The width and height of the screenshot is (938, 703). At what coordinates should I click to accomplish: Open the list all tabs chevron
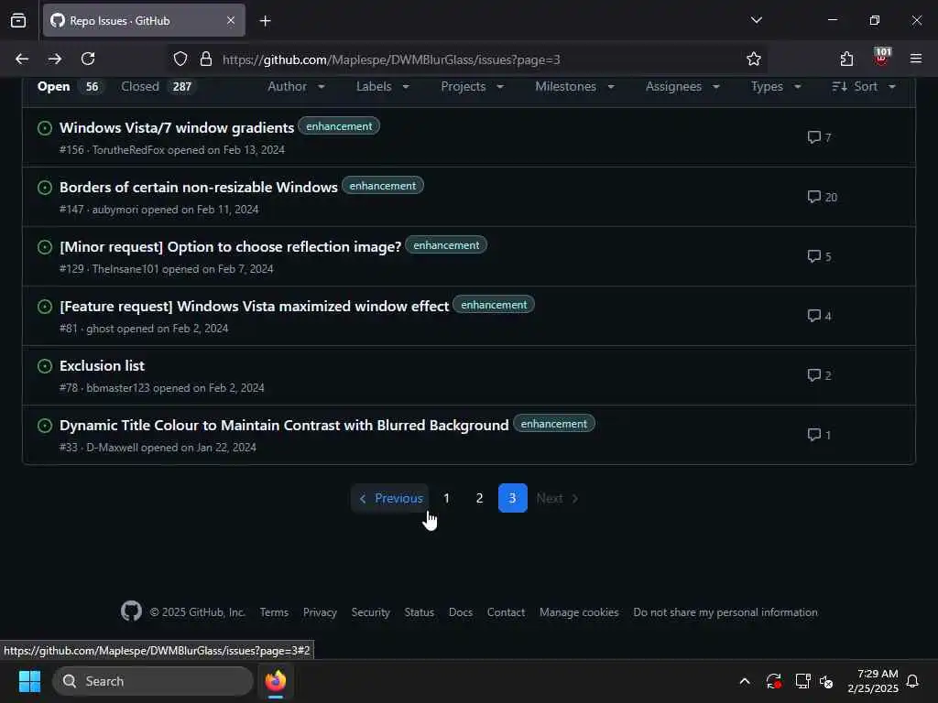coord(756,20)
